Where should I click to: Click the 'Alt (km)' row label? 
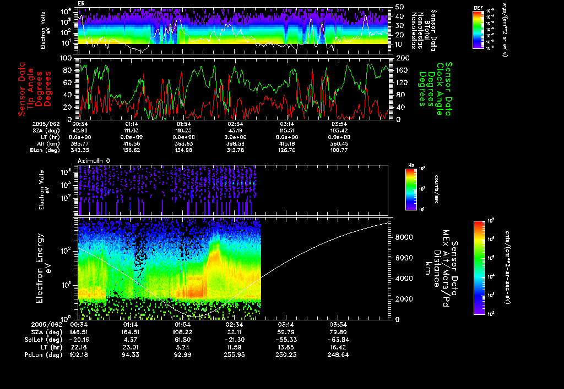[48, 143]
